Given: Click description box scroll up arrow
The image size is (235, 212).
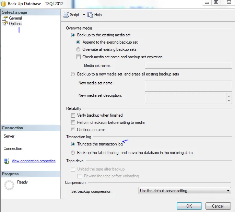Looking at the screenshot, I should click(229, 96).
